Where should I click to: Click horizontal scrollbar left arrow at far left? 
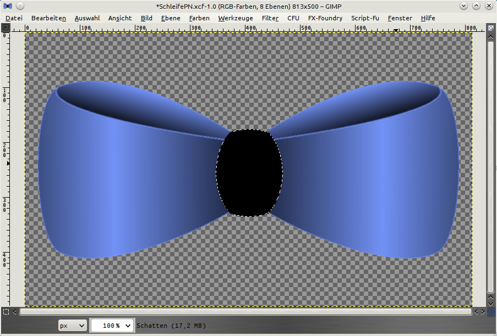[15, 312]
